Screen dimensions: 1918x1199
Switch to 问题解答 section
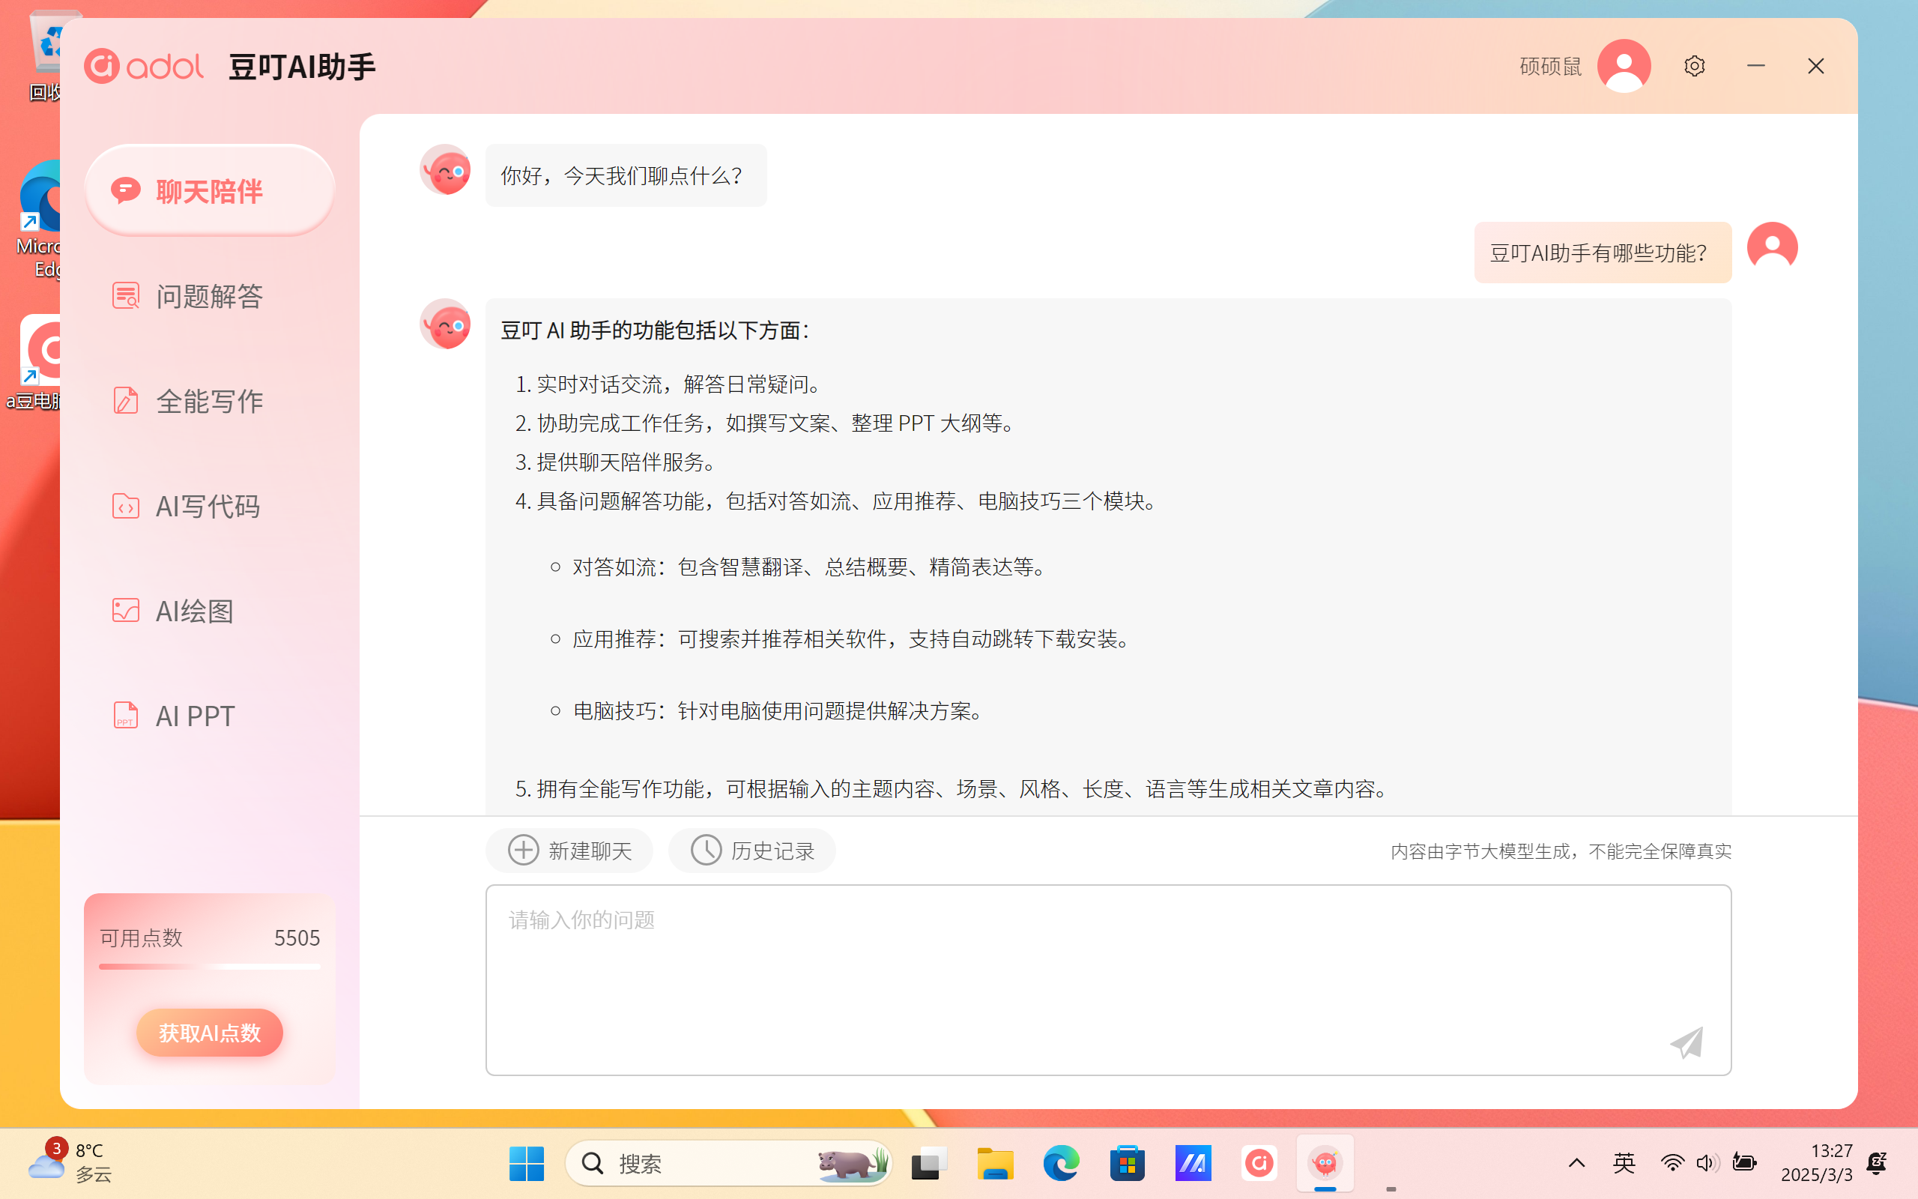(x=209, y=296)
